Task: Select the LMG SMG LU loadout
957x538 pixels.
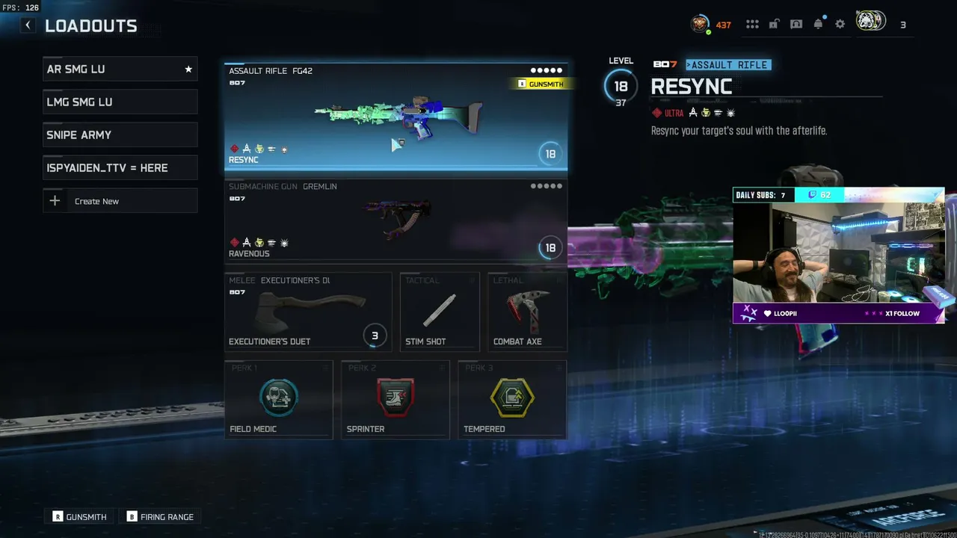Action: pyautogui.click(x=120, y=102)
